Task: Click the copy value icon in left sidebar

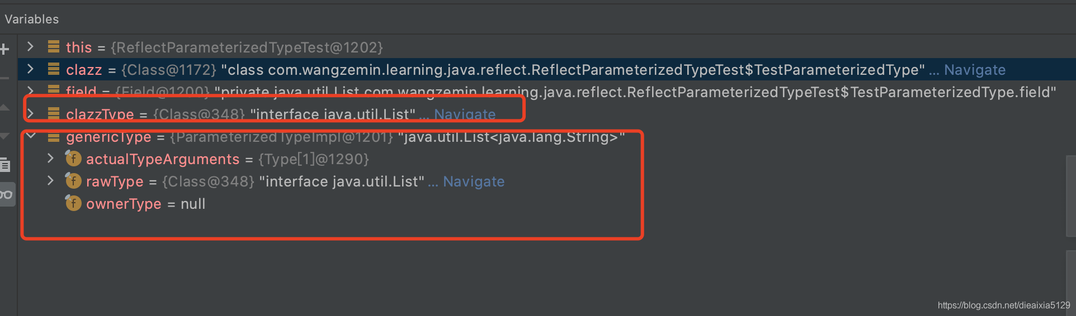Action: pyautogui.click(x=5, y=165)
